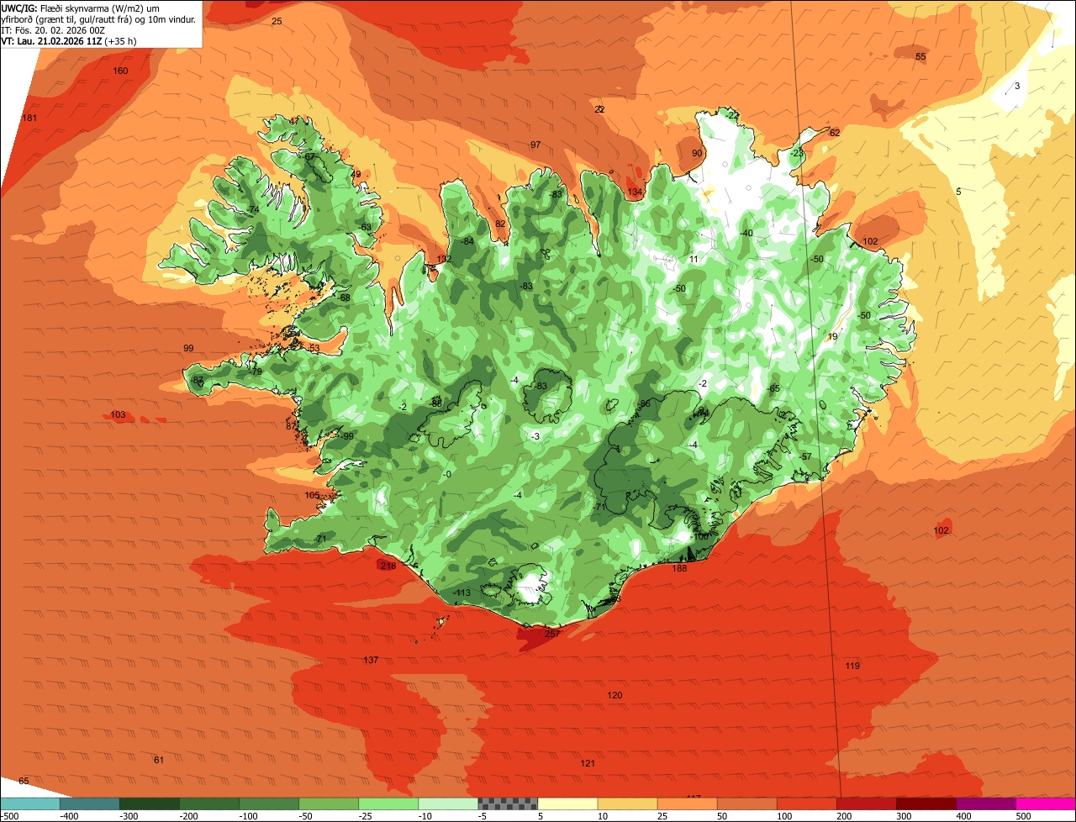Click the '49' value in the Westfjords
This screenshot has height=822, width=1076.
[356, 175]
